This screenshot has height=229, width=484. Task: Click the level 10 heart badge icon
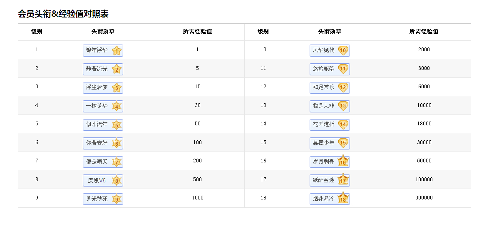point(343,51)
